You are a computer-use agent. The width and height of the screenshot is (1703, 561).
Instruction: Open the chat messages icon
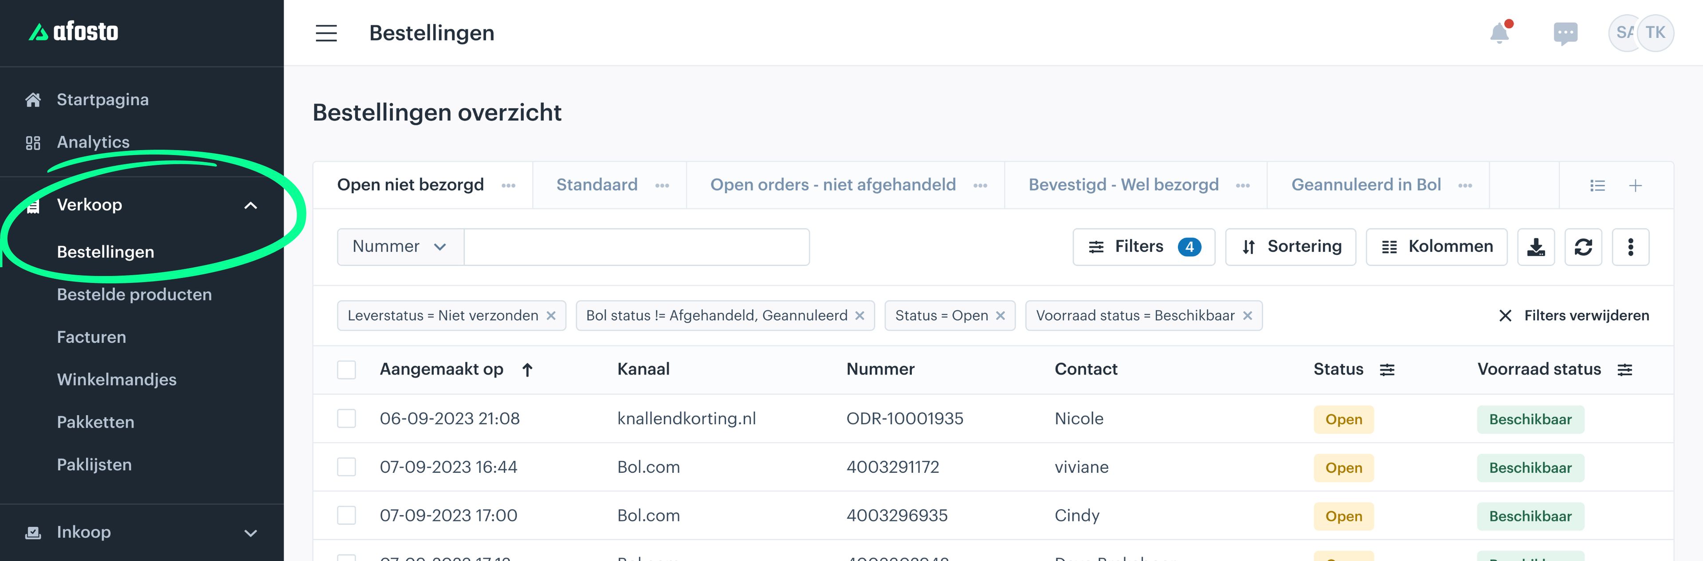pyautogui.click(x=1565, y=34)
